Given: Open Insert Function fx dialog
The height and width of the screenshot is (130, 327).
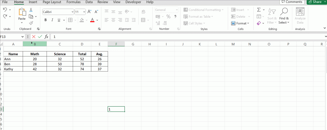Looking at the screenshot, I should tap(47, 37).
